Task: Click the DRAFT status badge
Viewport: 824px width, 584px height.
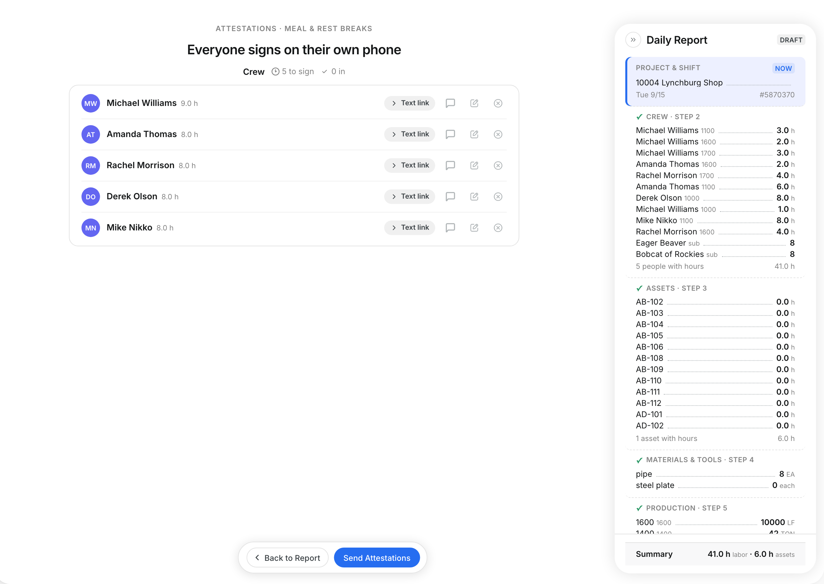Action: tap(791, 40)
